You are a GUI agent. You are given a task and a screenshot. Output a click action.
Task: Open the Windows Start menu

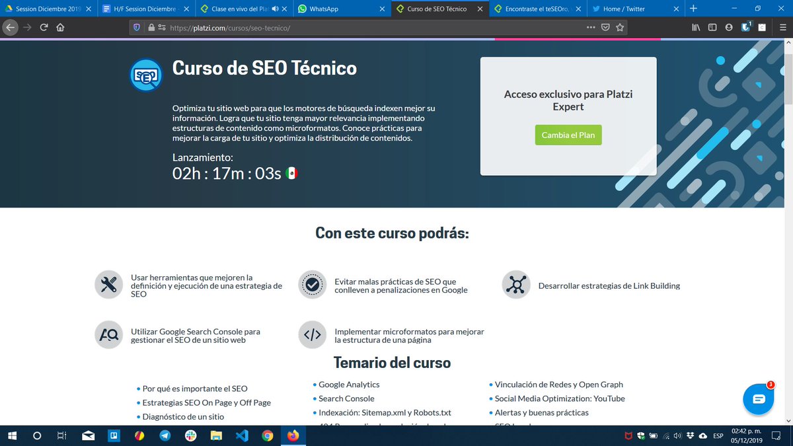point(12,436)
